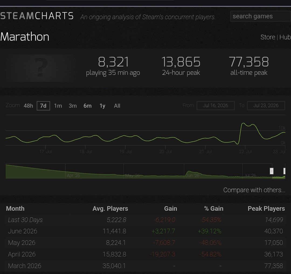Screen dimensions: 291x274
Task: Click the 17,050 peak players cell
Action: (x=273, y=243)
